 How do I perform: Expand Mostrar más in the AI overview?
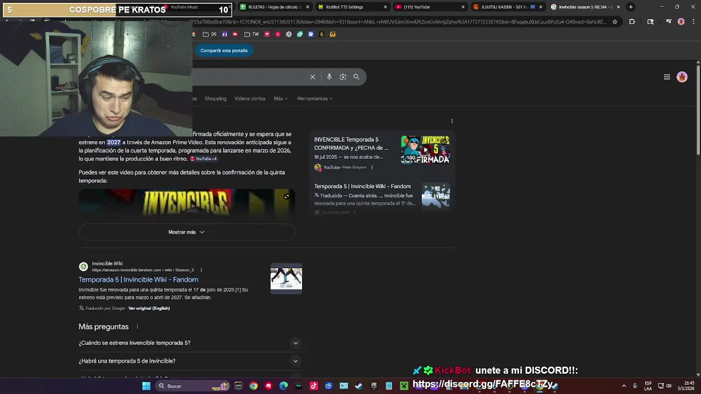click(187, 232)
